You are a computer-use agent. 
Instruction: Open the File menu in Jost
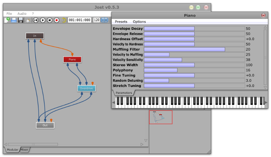click(x=9, y=14)
